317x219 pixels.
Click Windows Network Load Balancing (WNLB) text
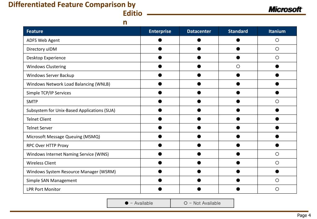tap(68, 84)
